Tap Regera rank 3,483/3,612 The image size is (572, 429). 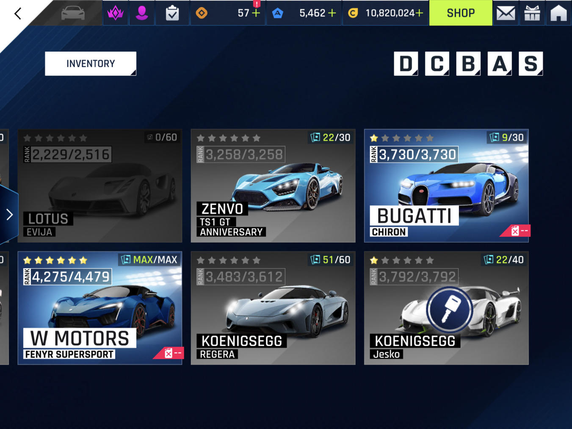pos(240,277)
